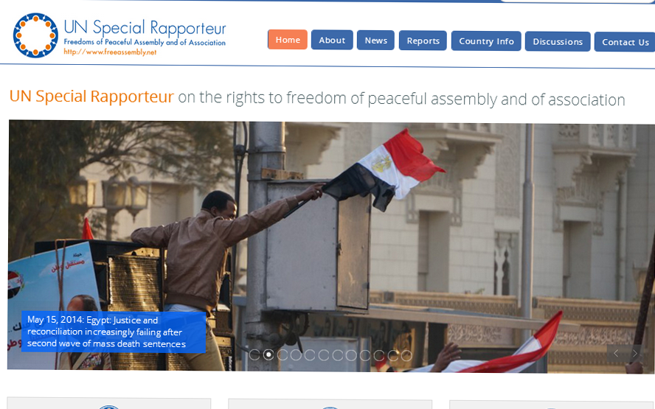This screenshot has width=655, height=409.
Task: Jump to the last slideshow dot
Action: (x=406, y=355)
